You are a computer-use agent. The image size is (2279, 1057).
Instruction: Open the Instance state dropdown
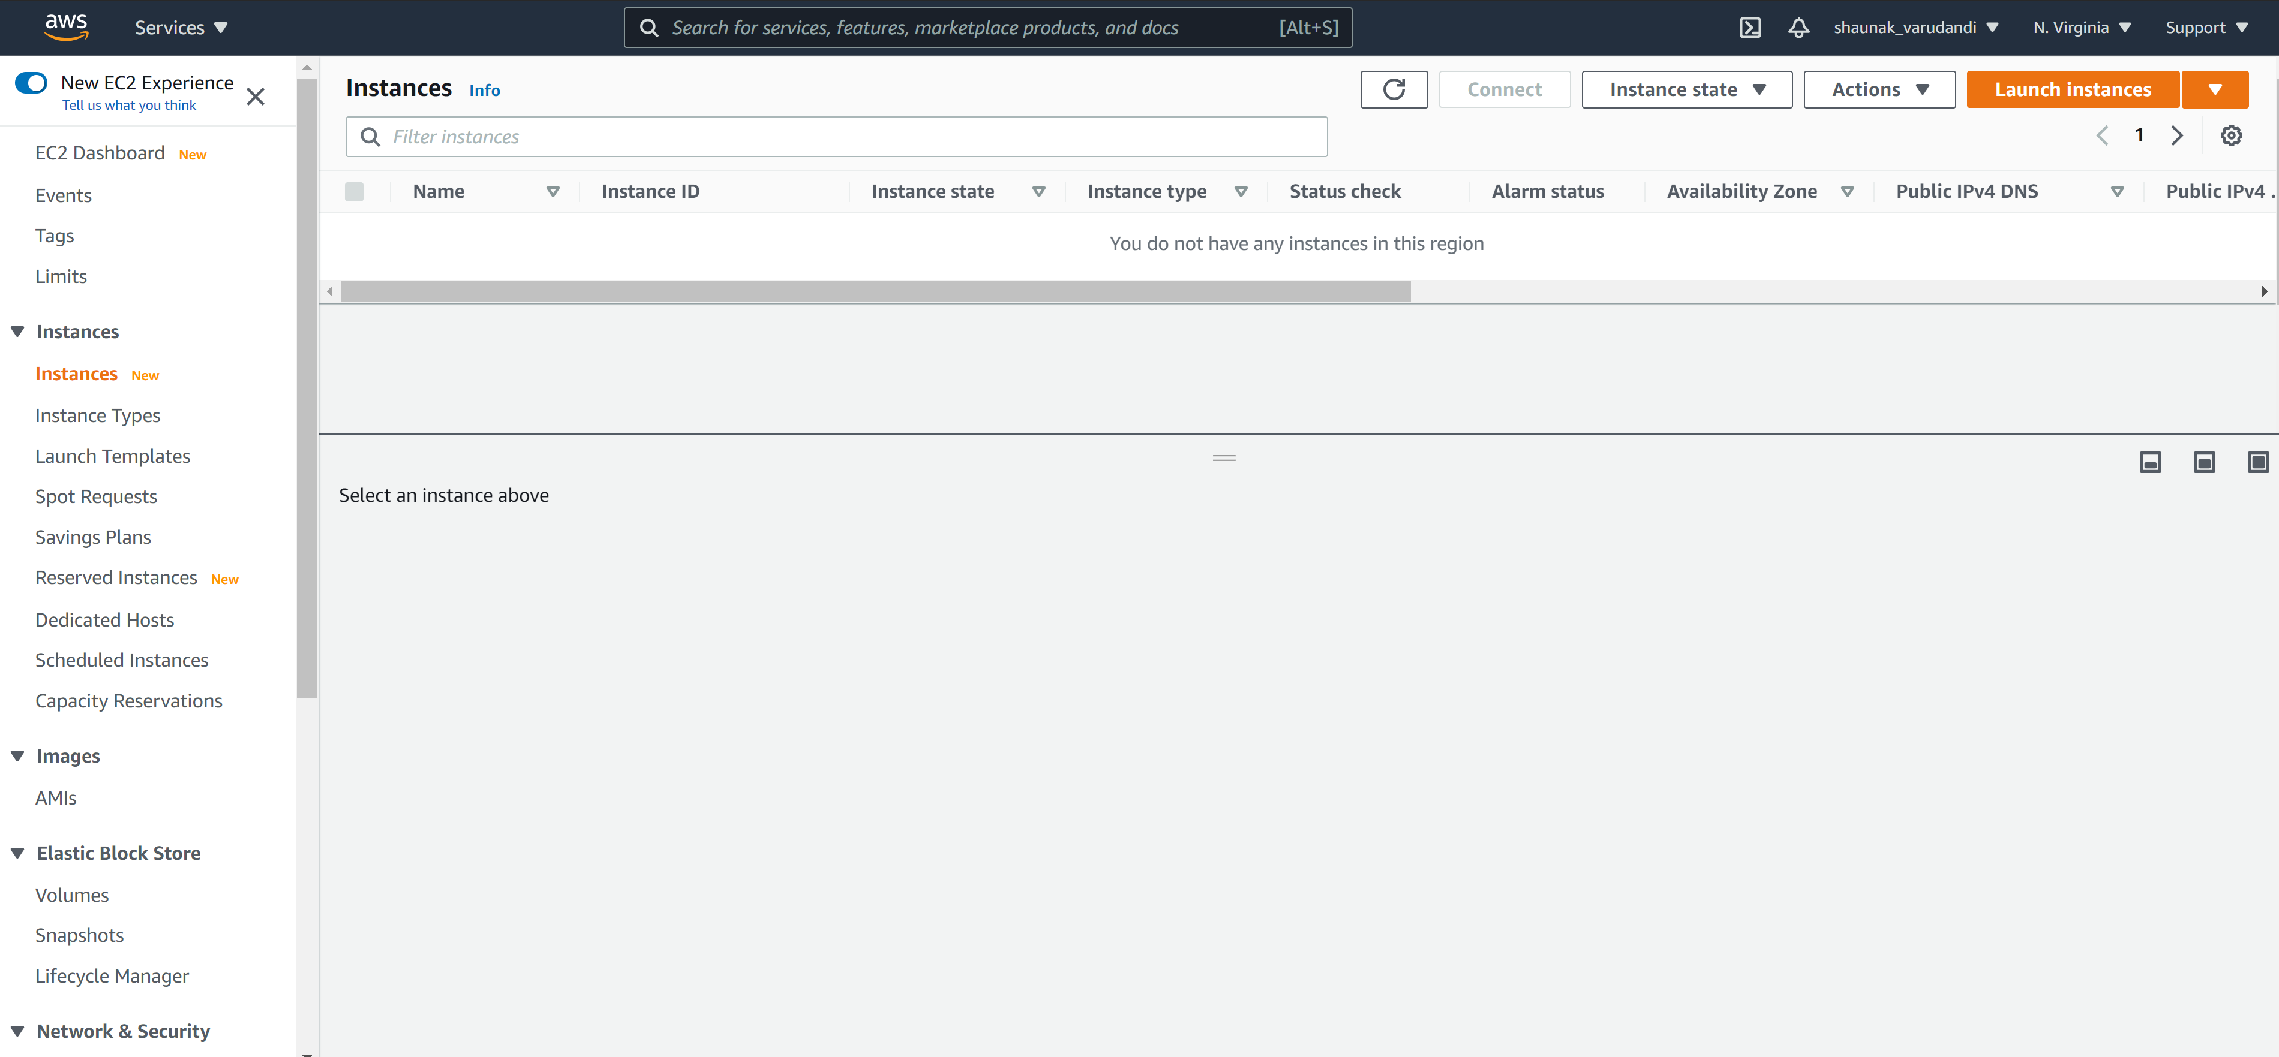pyautogui.click(x=1685, y=89)
